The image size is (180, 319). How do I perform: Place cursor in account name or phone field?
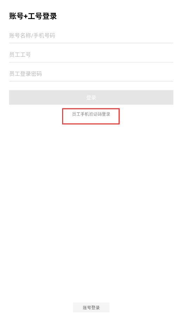91,36
